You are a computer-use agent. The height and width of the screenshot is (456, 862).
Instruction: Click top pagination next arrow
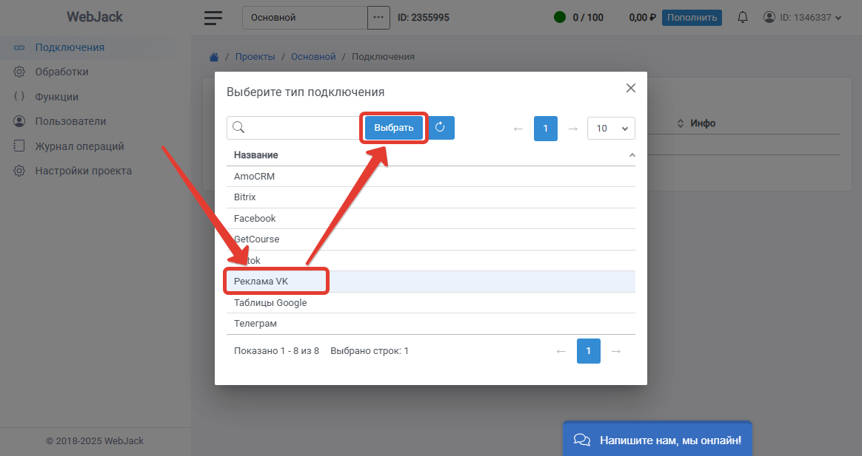pos(573,129)
